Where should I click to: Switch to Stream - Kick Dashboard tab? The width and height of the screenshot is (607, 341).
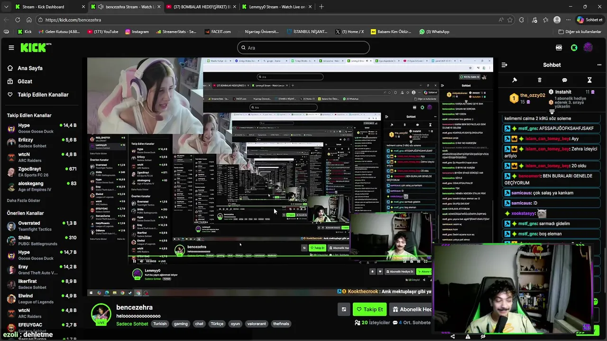pos(50,7)
